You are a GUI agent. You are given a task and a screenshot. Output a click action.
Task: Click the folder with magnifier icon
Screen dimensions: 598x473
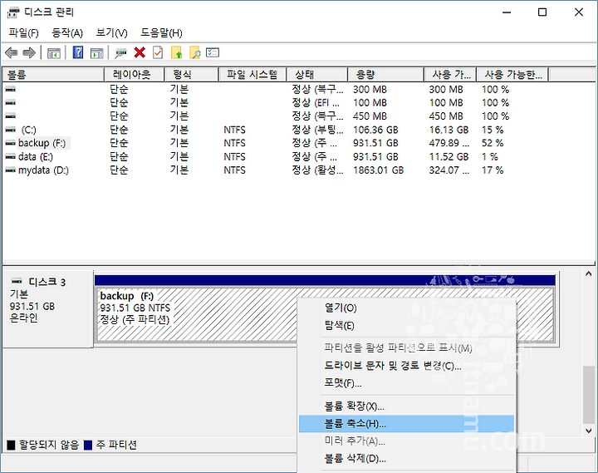pos(195,52)
